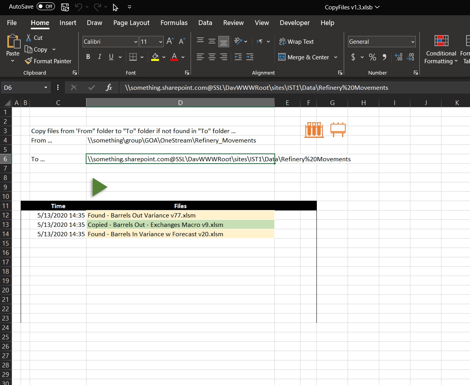Click the Merge & Center button
Screen dimensions: 470x385
[x=304, y=57]
